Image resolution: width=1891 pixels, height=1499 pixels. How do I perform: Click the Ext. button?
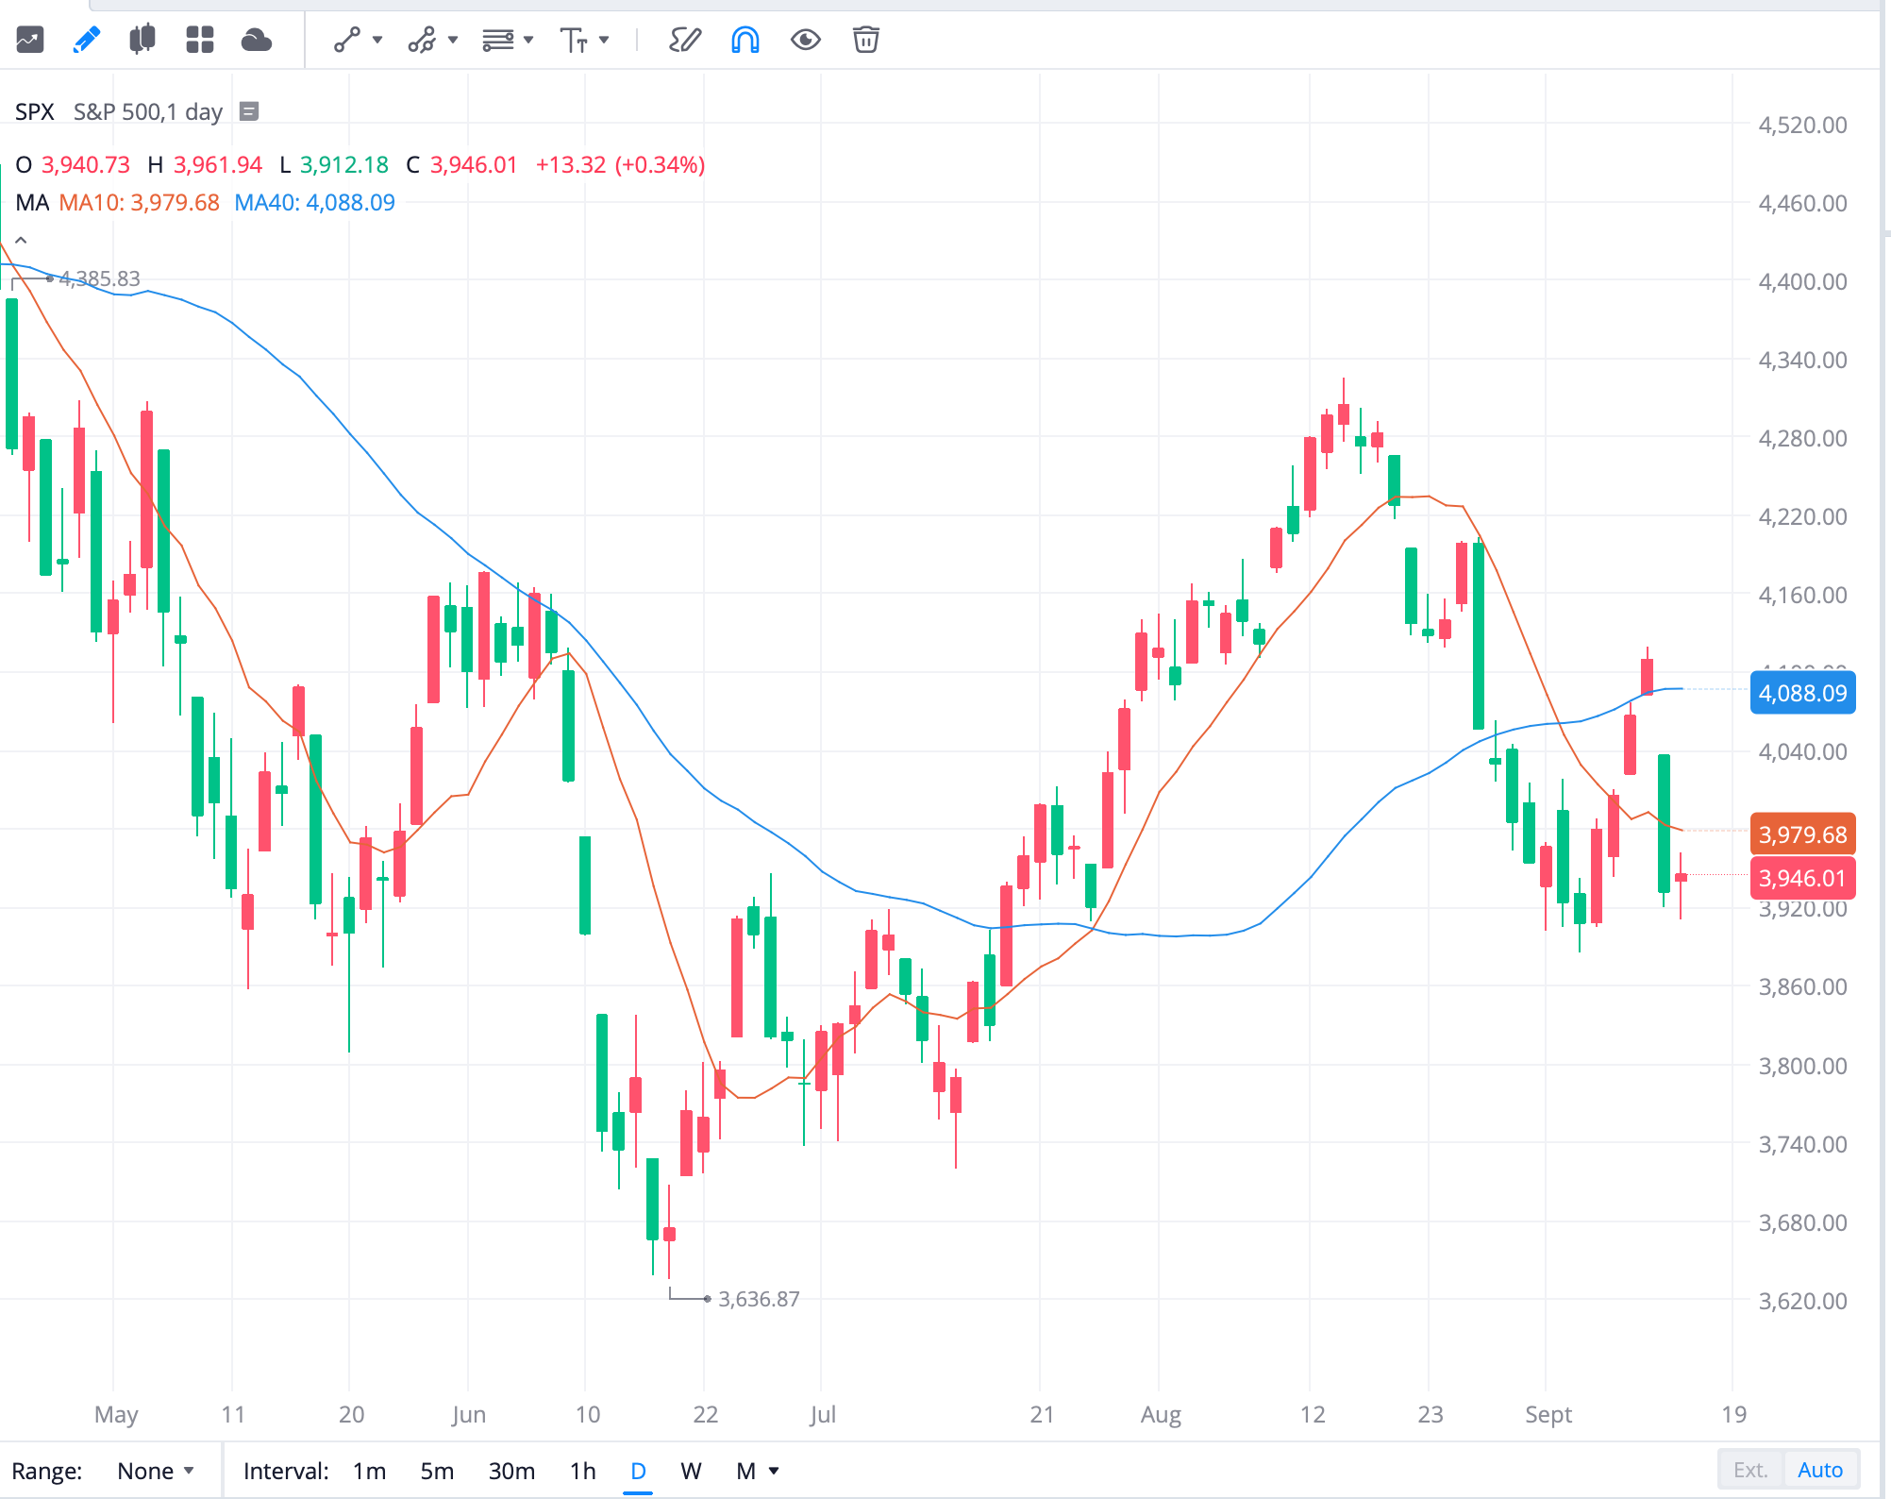coord(1750,1470)
